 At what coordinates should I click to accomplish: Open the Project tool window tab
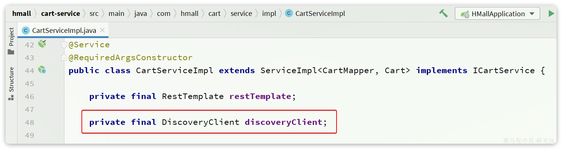pyautogui.click(x=11, y=37)
